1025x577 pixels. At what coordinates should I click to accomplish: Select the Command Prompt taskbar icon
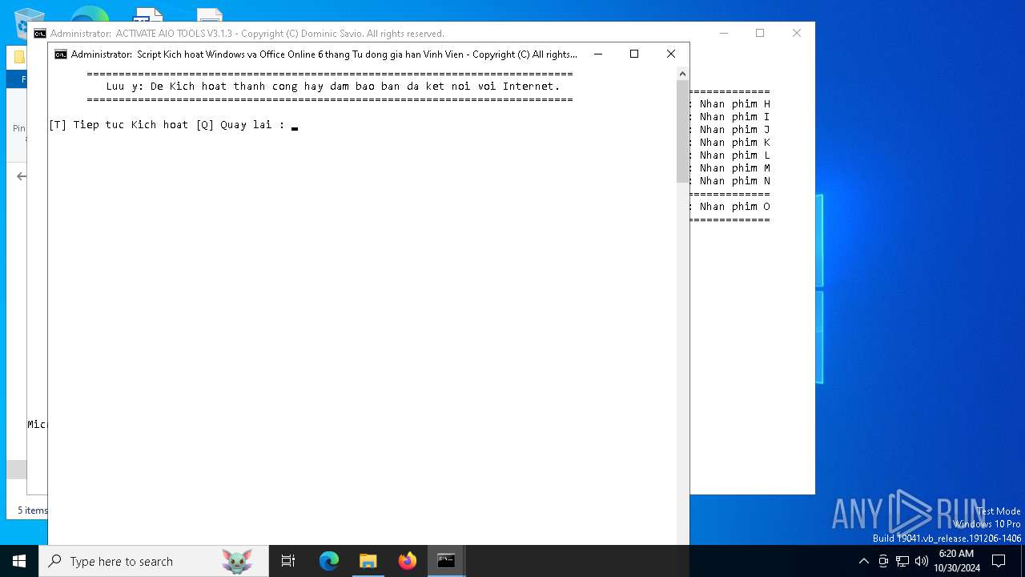(x=446, y=561)
